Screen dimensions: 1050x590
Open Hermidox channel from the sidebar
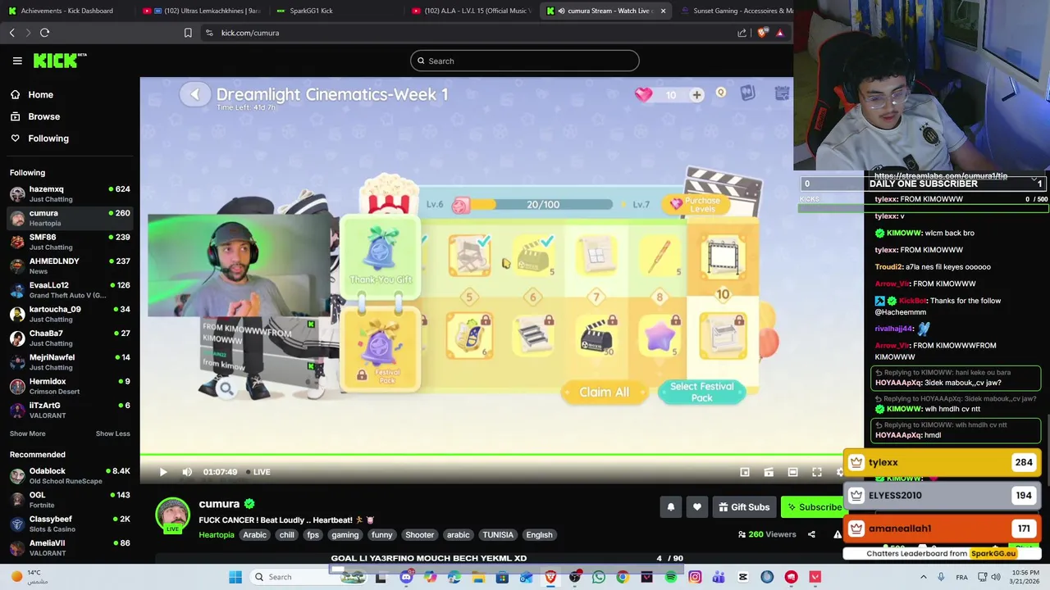click(70, 386)
